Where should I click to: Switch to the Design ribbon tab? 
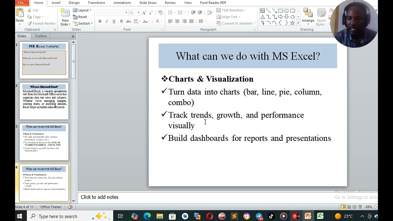coord(74,3)
